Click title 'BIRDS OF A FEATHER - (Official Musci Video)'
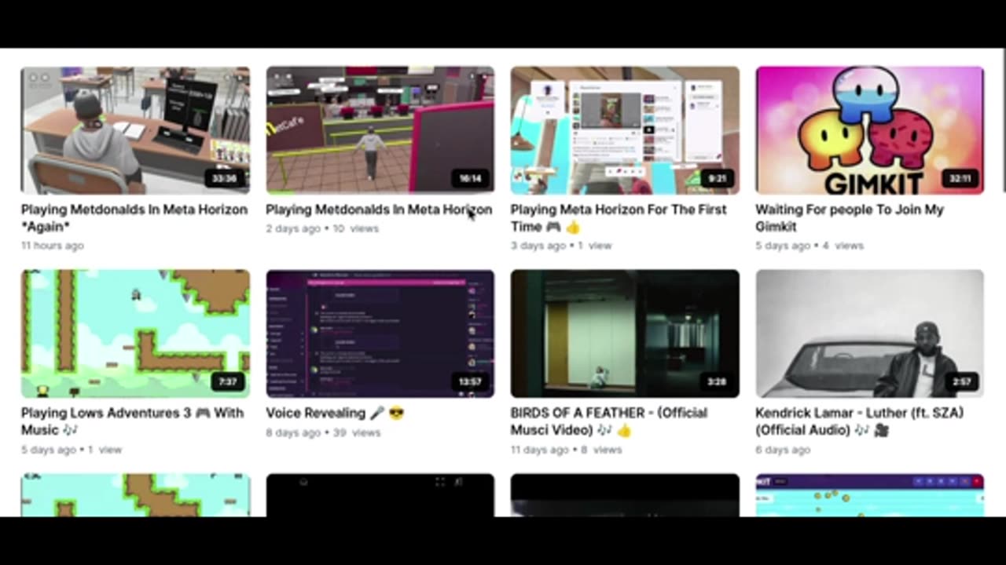The image size is (1006, 565). (x=609, y=421)
